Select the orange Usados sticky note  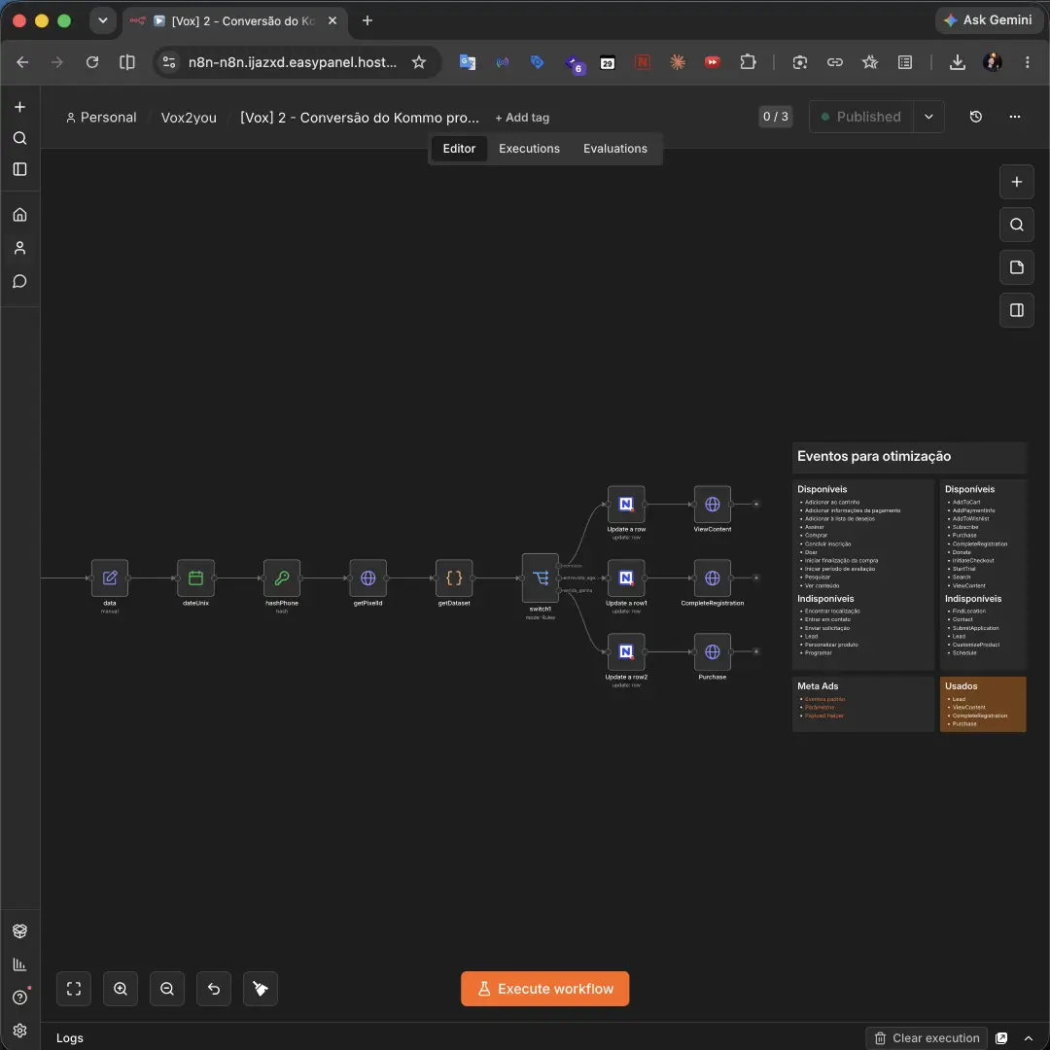(x=983, y=704)
